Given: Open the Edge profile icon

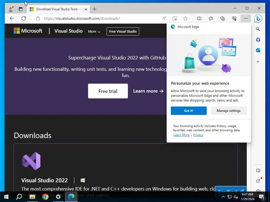Looking at the screenshot, I should coord(11,9).
